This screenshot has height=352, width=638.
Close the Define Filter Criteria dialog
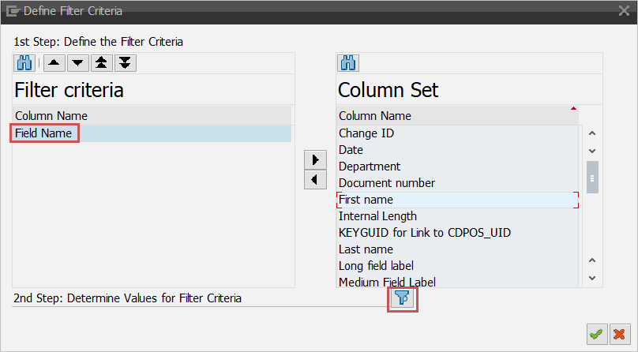[623, 11]
